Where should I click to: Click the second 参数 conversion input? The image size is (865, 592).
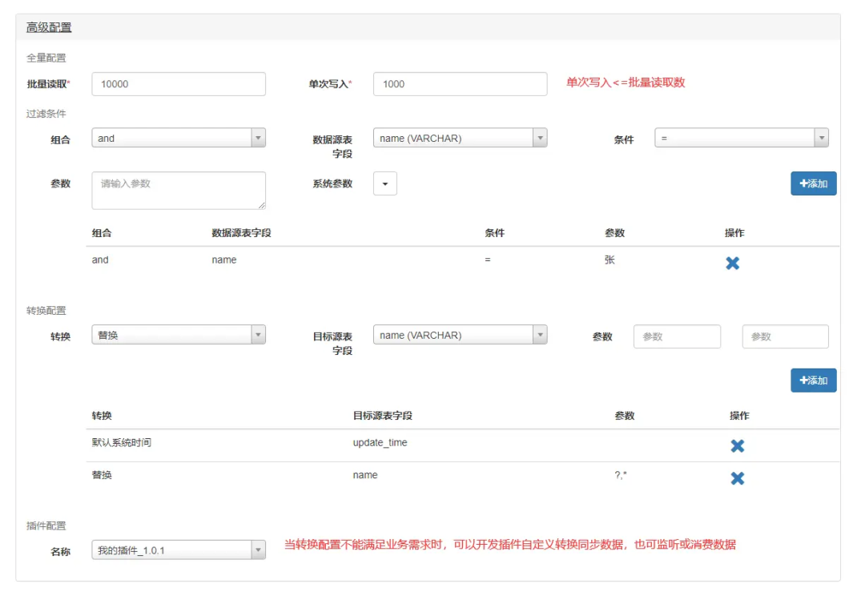pos(785,336)
